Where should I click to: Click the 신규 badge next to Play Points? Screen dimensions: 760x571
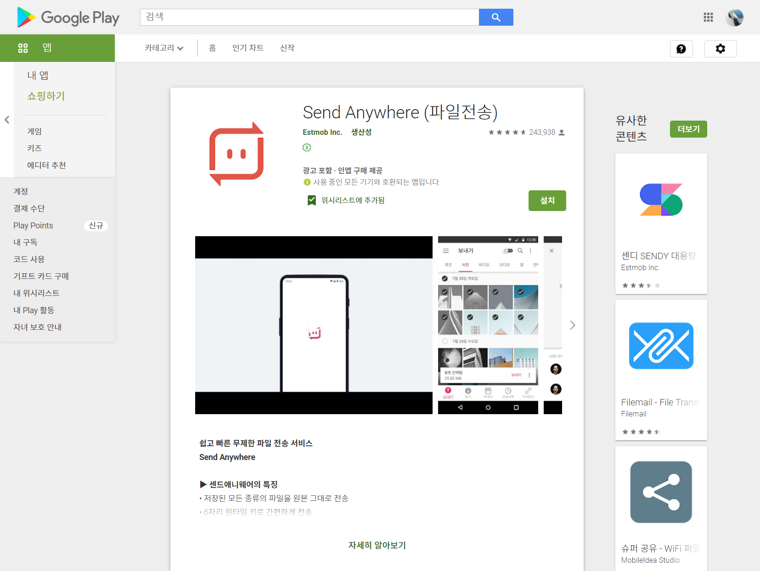coord(96,226)
